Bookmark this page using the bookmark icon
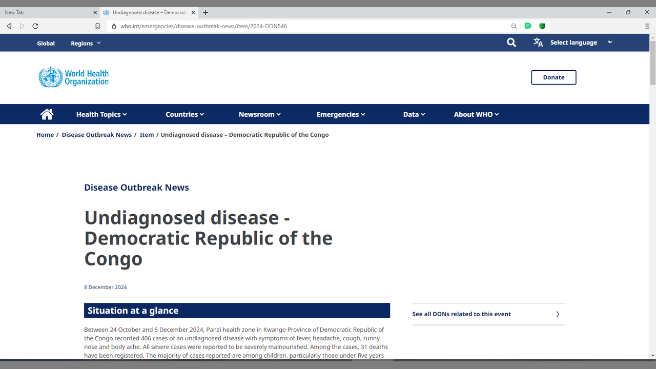Image resolution: width=656 pixels, height=369 pixels. (97, 26)
